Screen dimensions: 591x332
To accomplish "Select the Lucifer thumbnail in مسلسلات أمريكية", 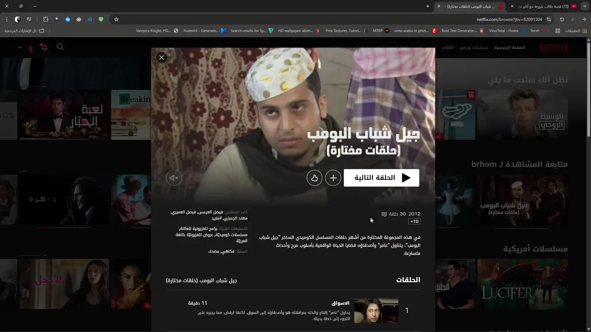I will (523, 284).
